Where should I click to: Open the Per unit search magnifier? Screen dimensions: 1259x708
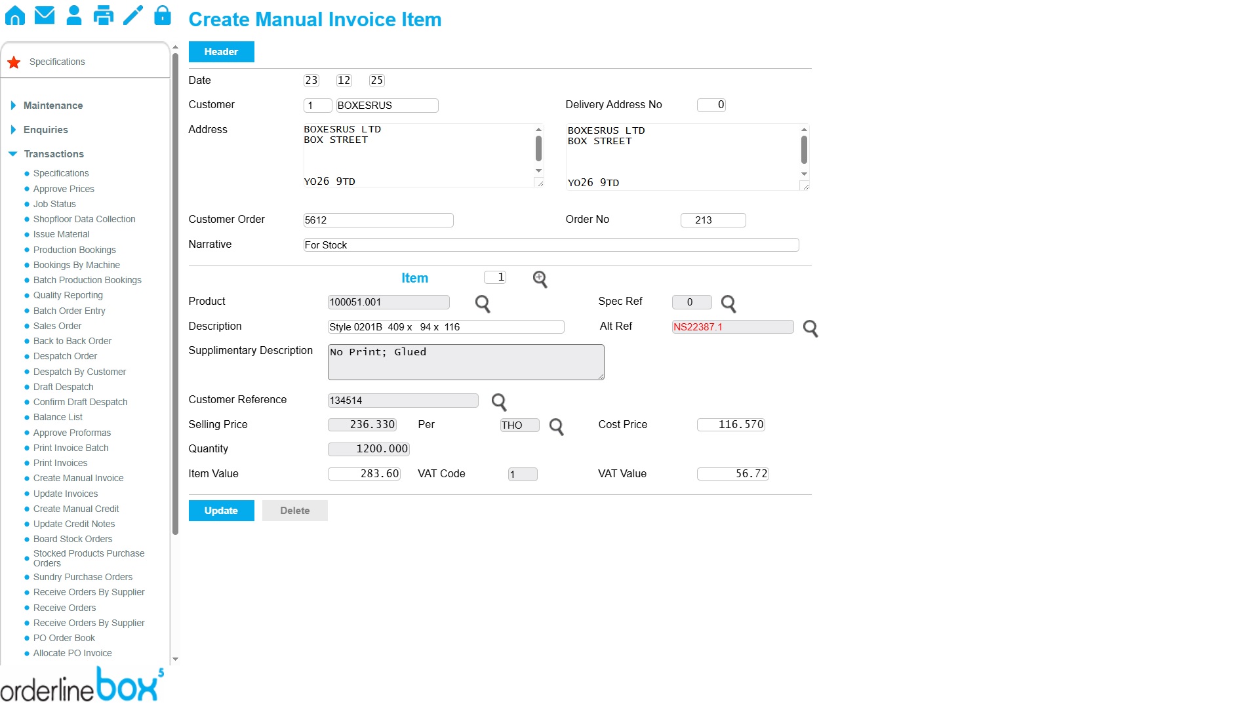(x=556, y=427)
